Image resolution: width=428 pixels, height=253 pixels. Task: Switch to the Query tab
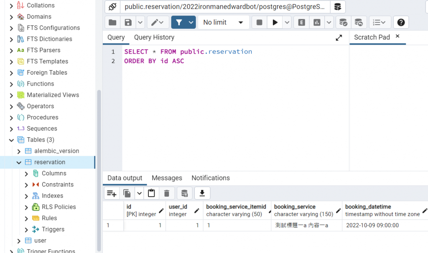(116, 37)
